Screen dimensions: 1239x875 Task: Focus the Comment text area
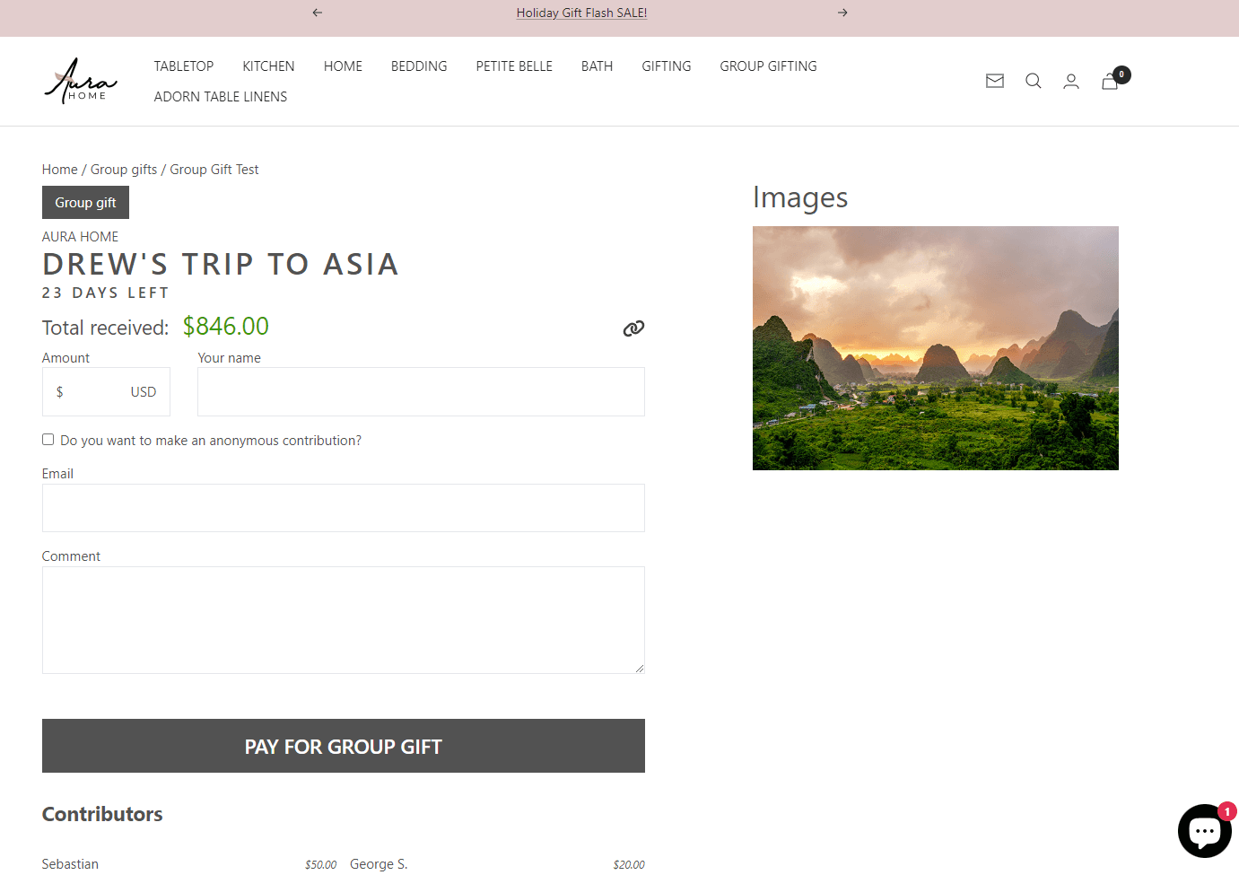pos(343,620)
